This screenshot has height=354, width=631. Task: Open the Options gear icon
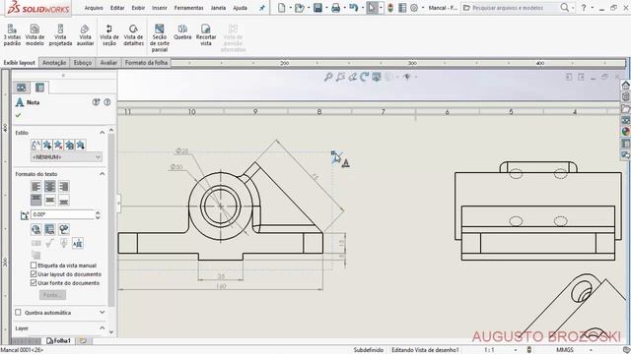coord(414,8)
